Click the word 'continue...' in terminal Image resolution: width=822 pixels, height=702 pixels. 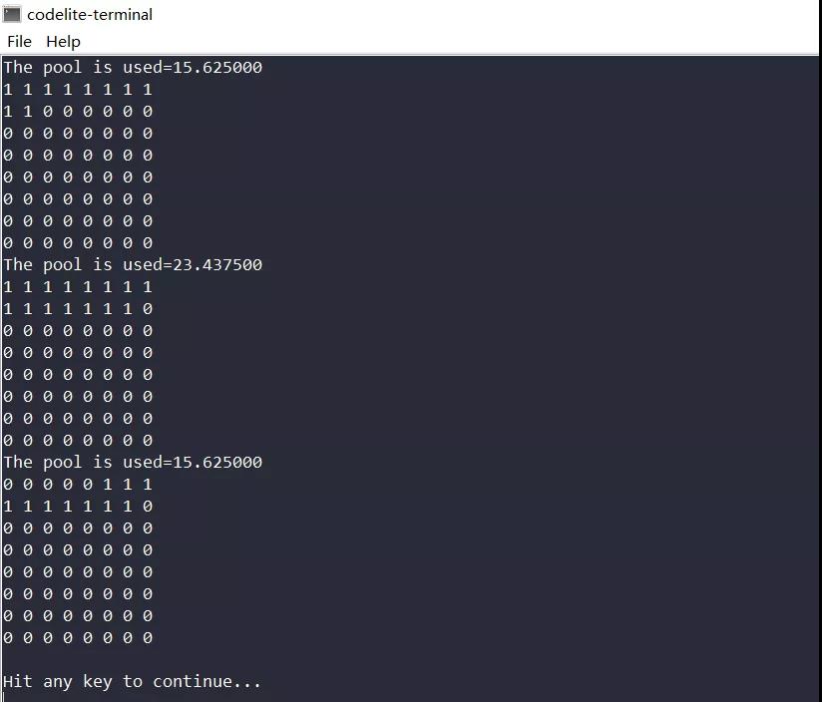point(206,682)
